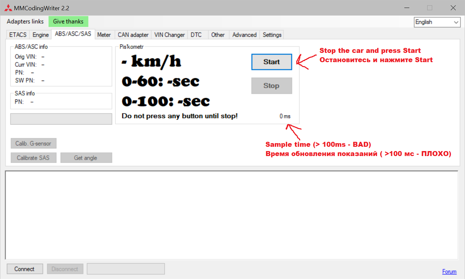This screenshot has width=465, height=279.
Task: Switch to the Engine tab
Action: [x=40, y=35]
